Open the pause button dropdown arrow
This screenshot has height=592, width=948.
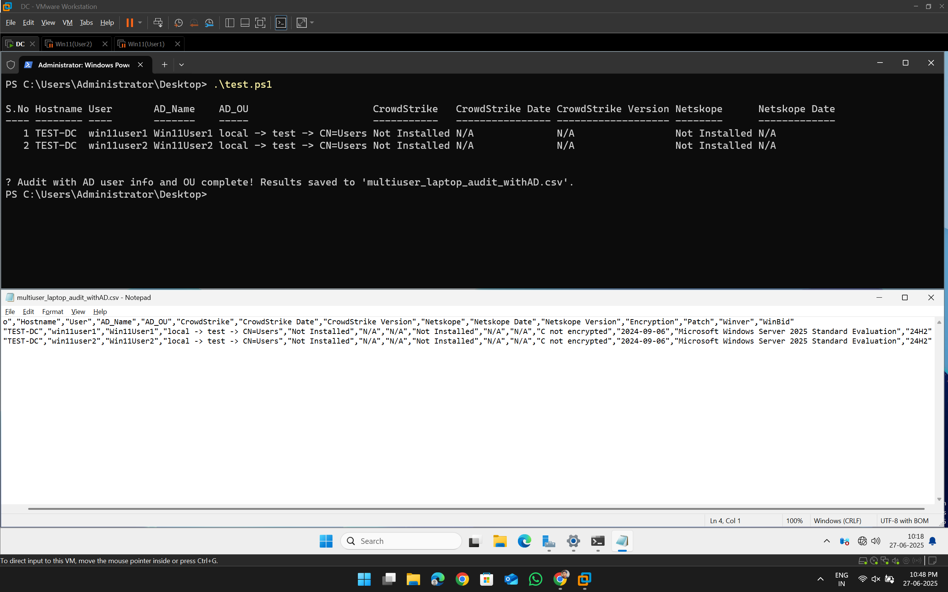point(140,23)
